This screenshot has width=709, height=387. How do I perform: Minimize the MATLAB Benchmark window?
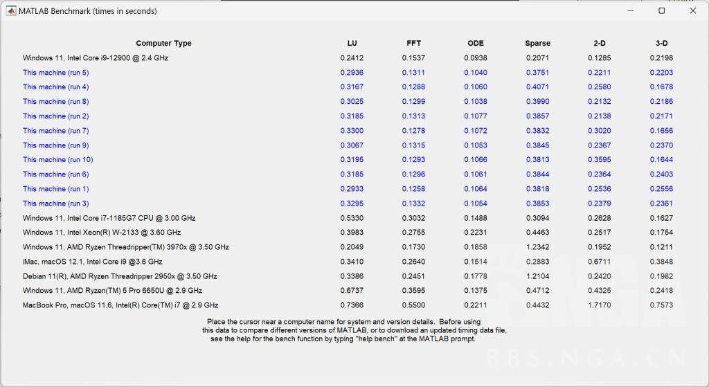pyautogui.click(x=630, y=11)
